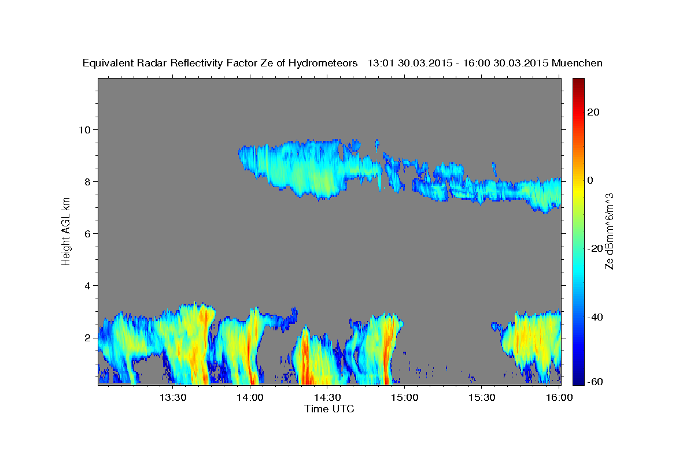The width and height of the screenshot is (694, 462).
Task: Click the colorbar label 20
Action: [x=593, y=112]
